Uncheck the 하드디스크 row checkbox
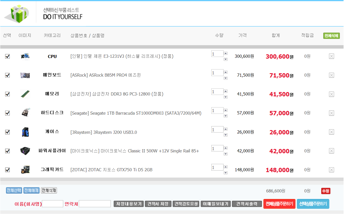The width and height of the screenshot is (345, 215). [7, 113]
